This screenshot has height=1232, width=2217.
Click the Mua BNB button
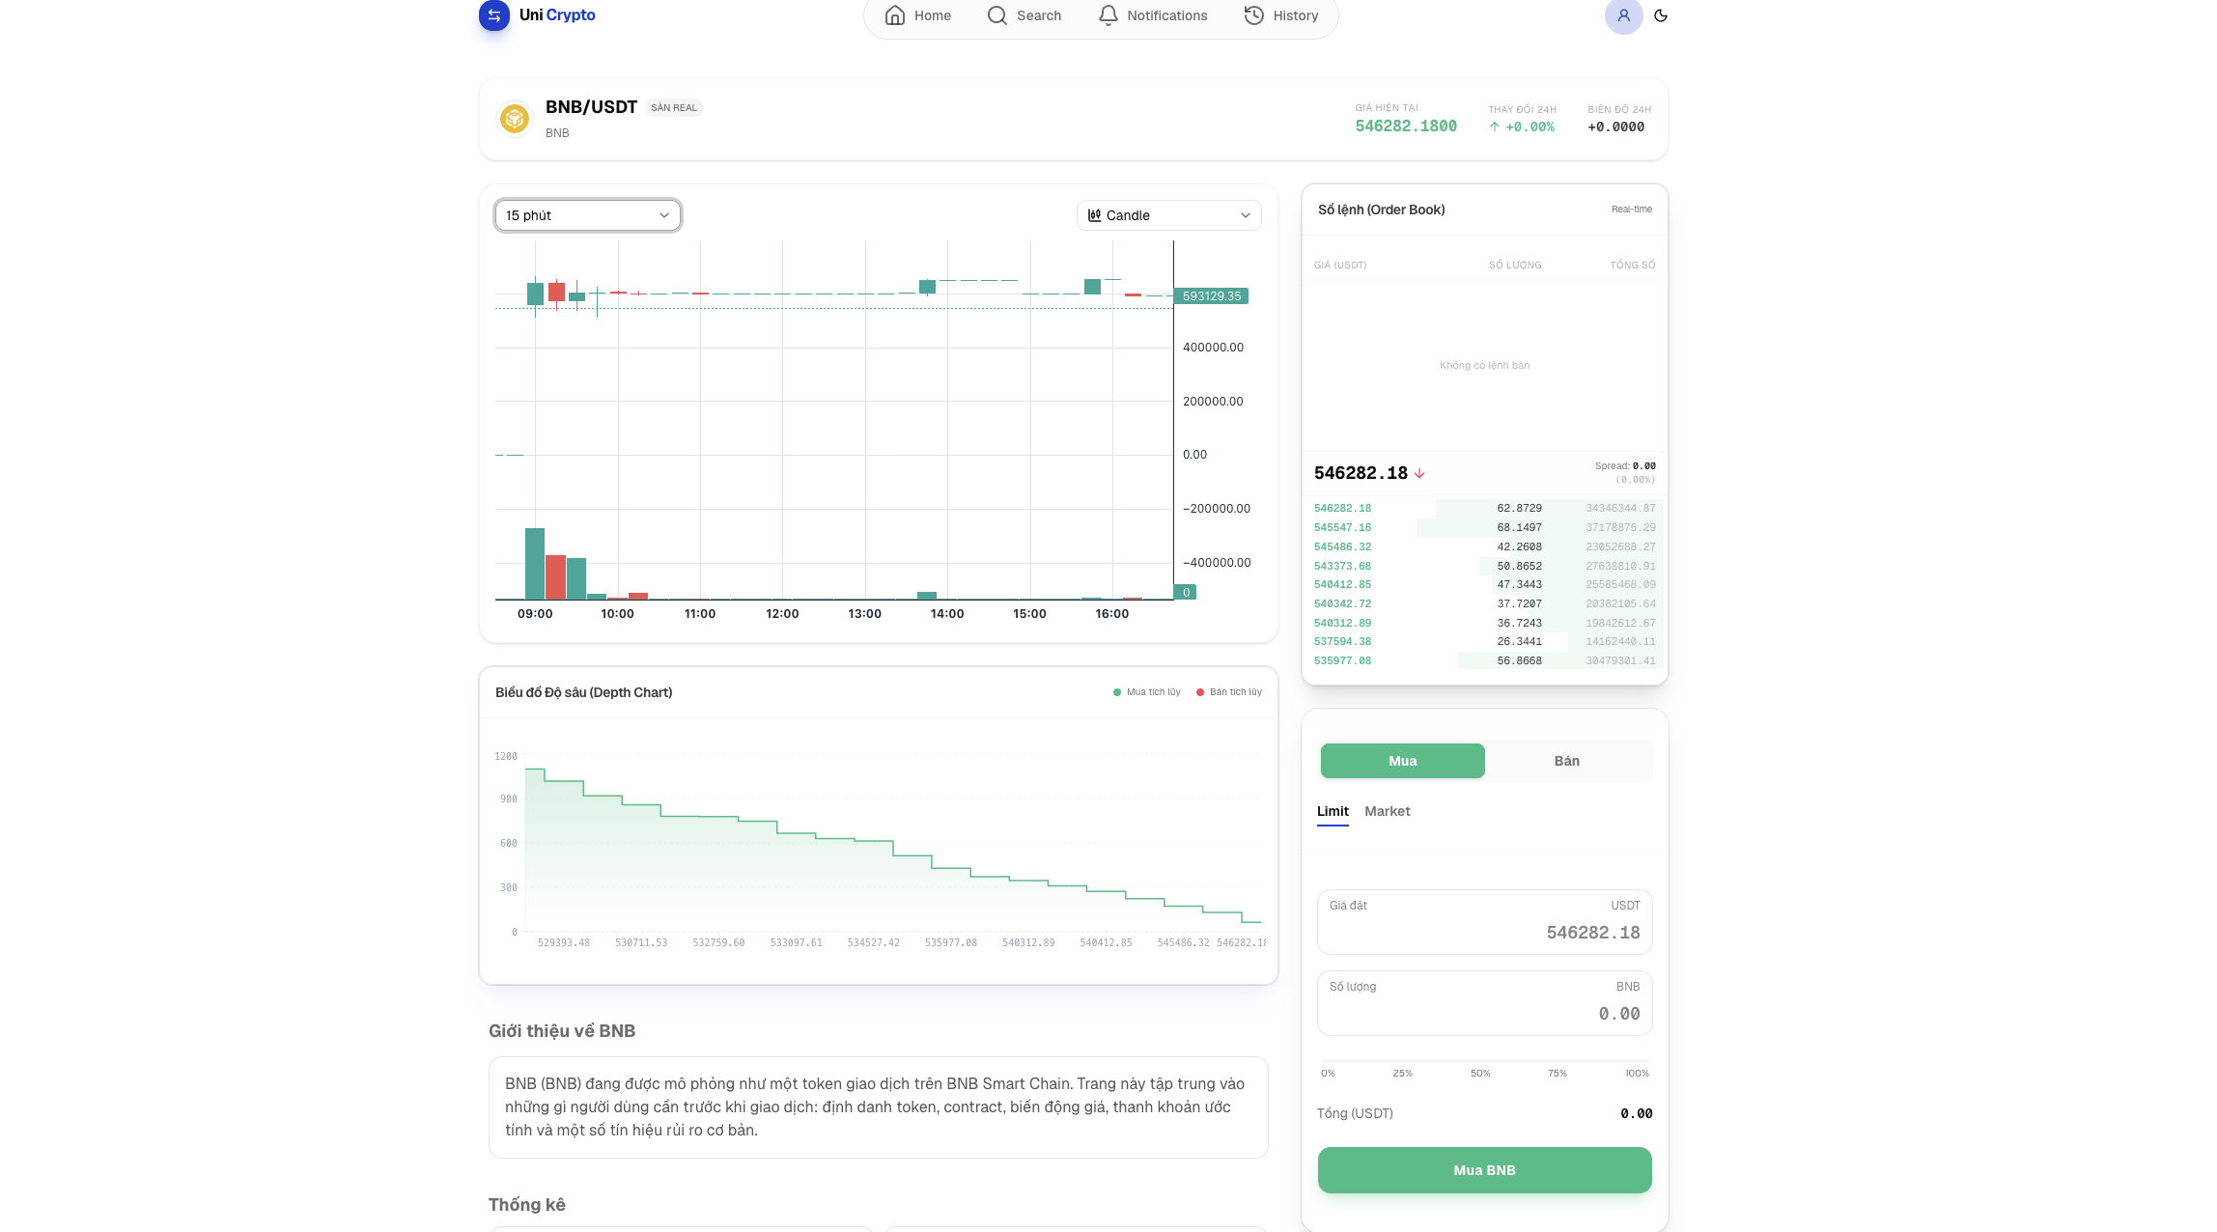(x=1484, y=1170)
